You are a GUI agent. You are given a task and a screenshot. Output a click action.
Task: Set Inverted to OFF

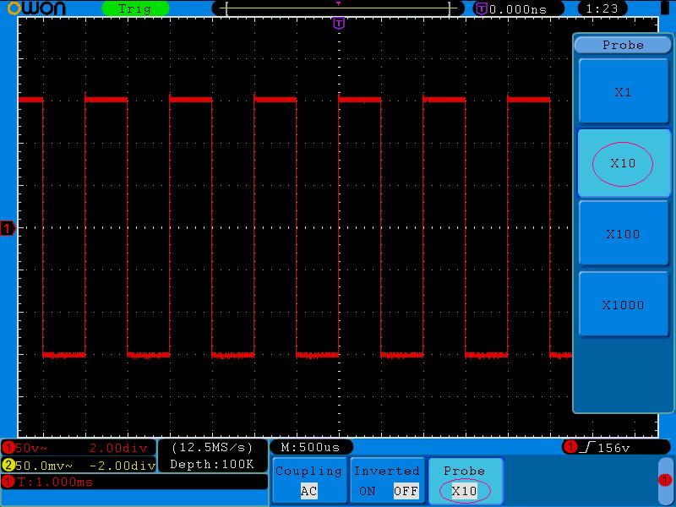406,491
